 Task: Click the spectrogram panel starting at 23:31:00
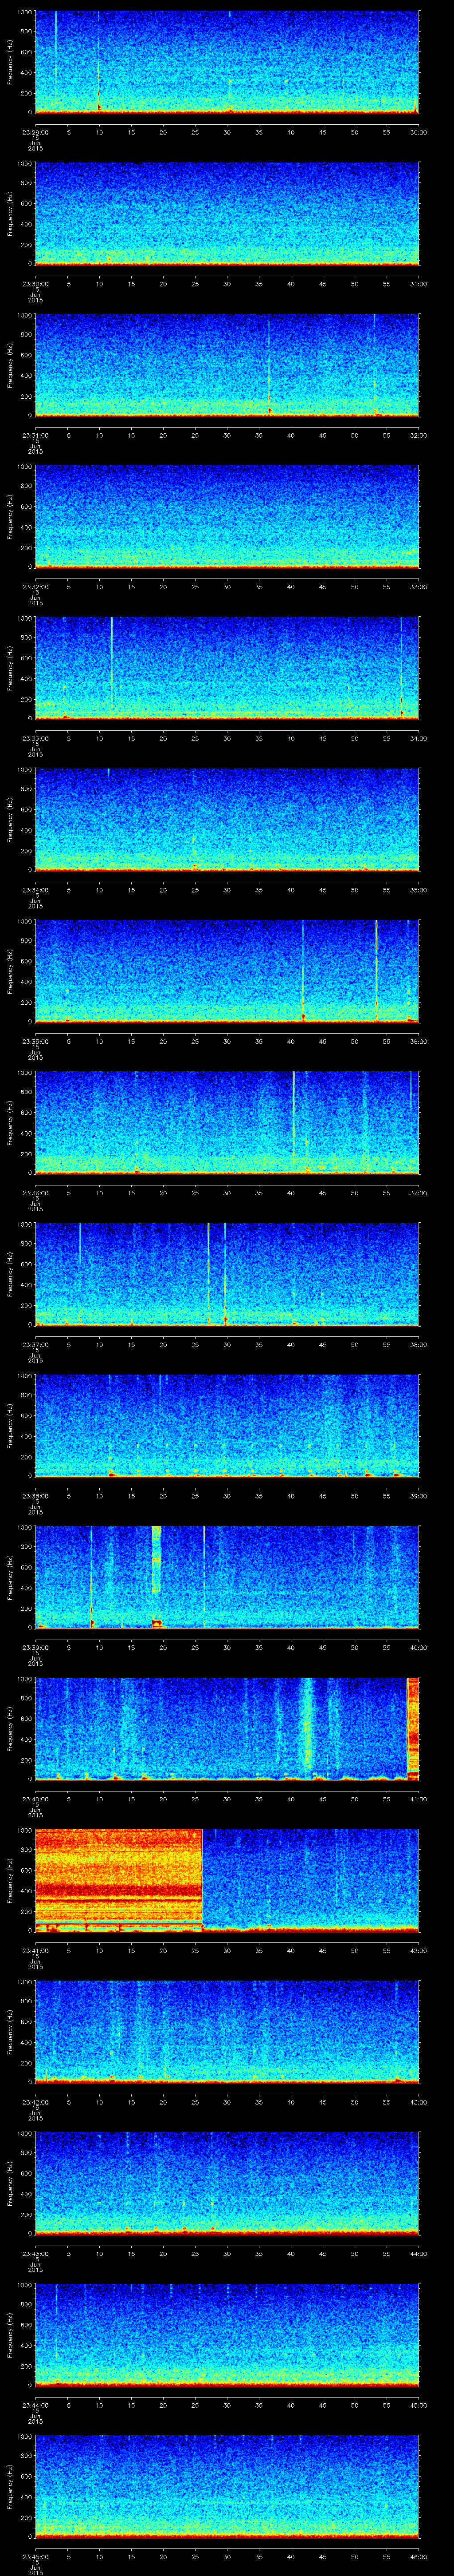(x=227, y=365)
